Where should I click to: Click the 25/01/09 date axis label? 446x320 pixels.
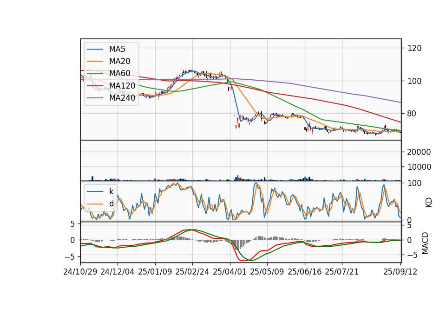pyautogui.click(x=155, y=272)
